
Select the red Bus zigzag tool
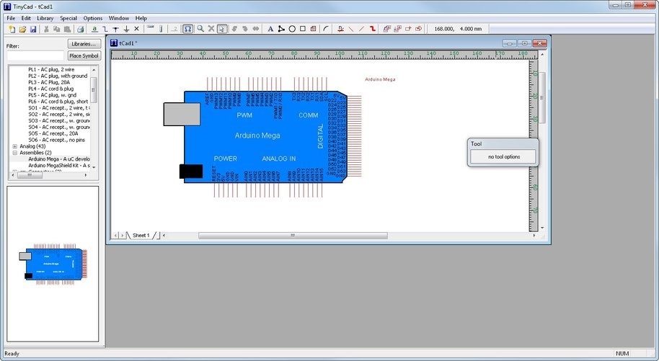point(372,29)
